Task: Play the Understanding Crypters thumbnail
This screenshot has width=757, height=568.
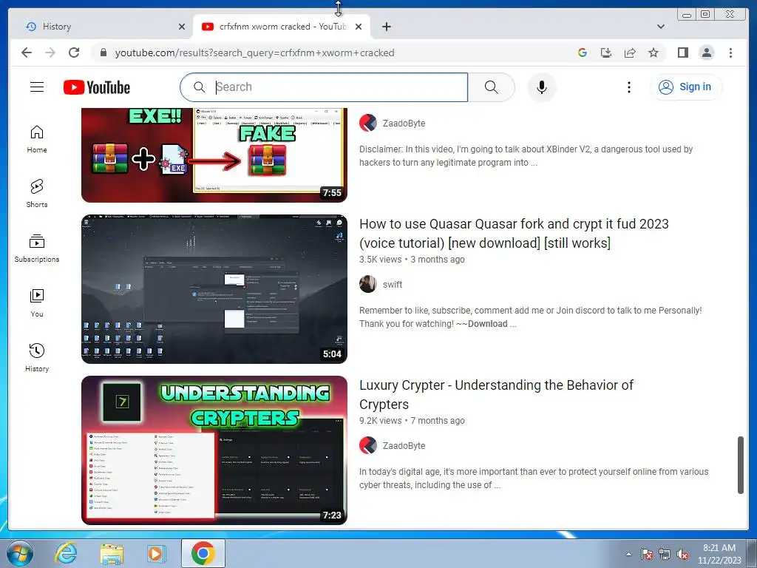Action: click(x=214, y=450)
